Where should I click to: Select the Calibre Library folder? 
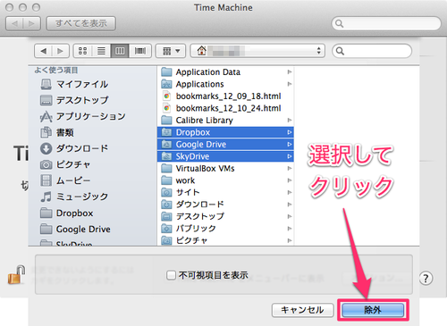pyautogui.click(x=225, y=121)
